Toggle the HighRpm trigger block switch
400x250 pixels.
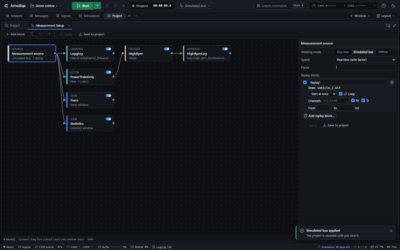pyautogui.click(x=167, y=49)
